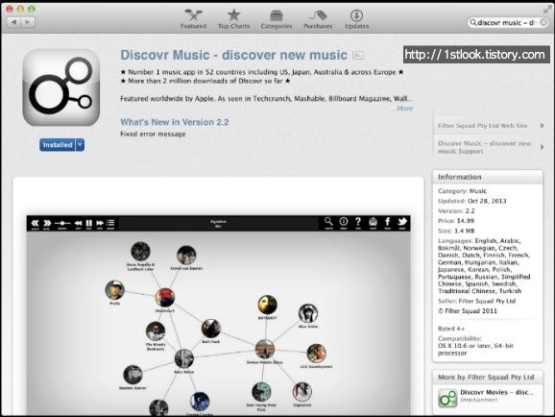
Task: Show the Purchases tab
Action: [x=318, y=19]
